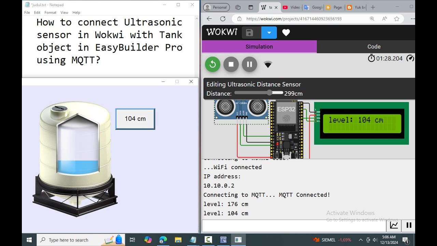Click the volume icon in system tray
Viewport: 437px width, 246px height.
tap(375, 240)
